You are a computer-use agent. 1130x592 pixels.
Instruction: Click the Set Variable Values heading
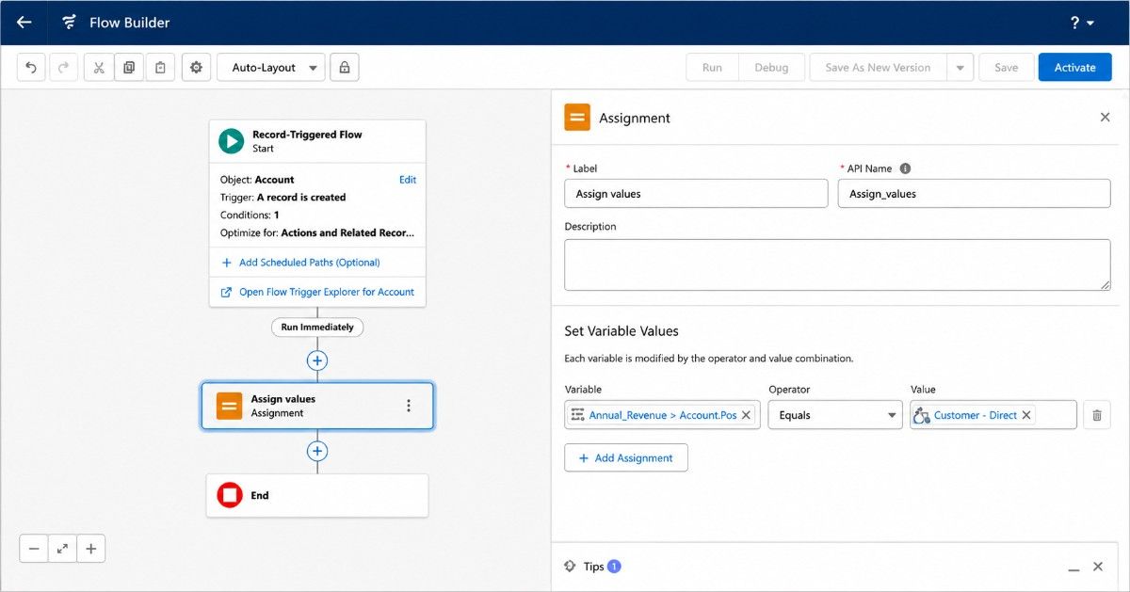[621, 331]
